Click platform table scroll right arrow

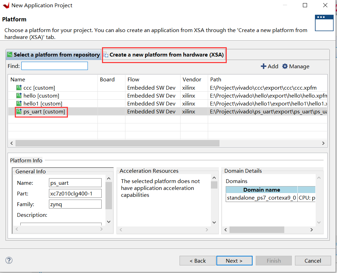click(323, 143)
